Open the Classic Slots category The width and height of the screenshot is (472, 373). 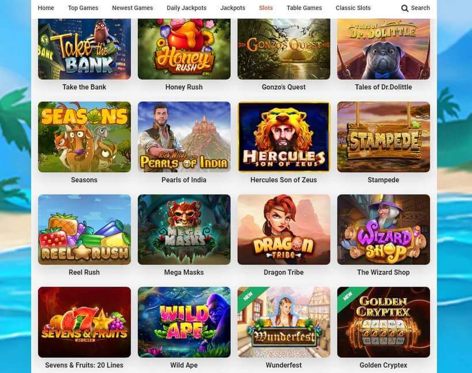click(353, 8)
